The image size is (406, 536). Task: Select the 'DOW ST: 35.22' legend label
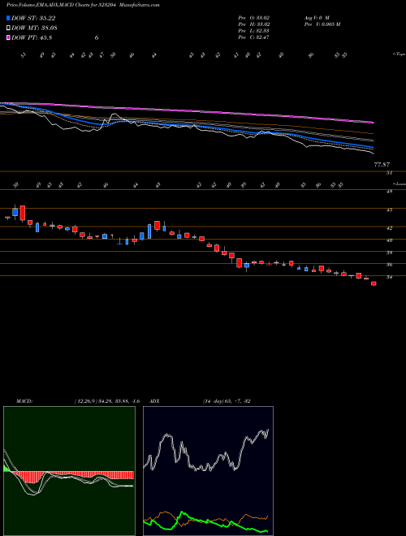tap(33, 18)
